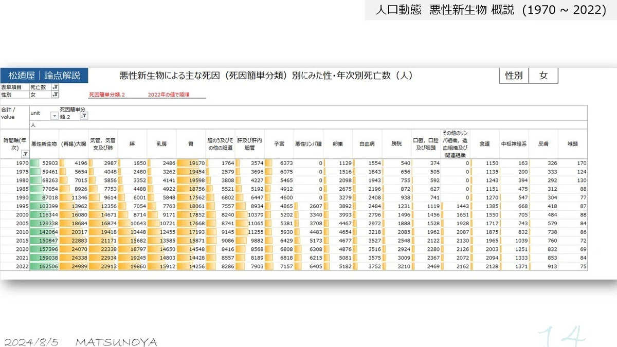Select the 女 value cell beside 性別
This screenshot has height=347, width=617.
[41, 95]
